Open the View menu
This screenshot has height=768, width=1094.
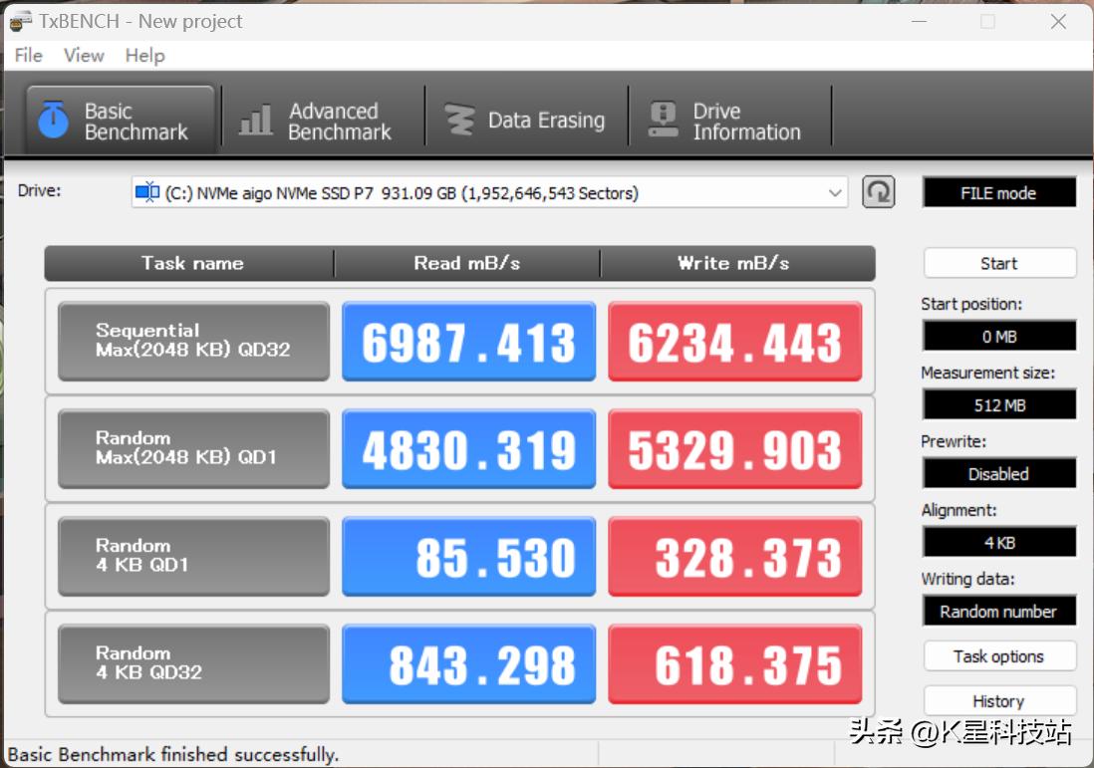[x=83, y=56]
